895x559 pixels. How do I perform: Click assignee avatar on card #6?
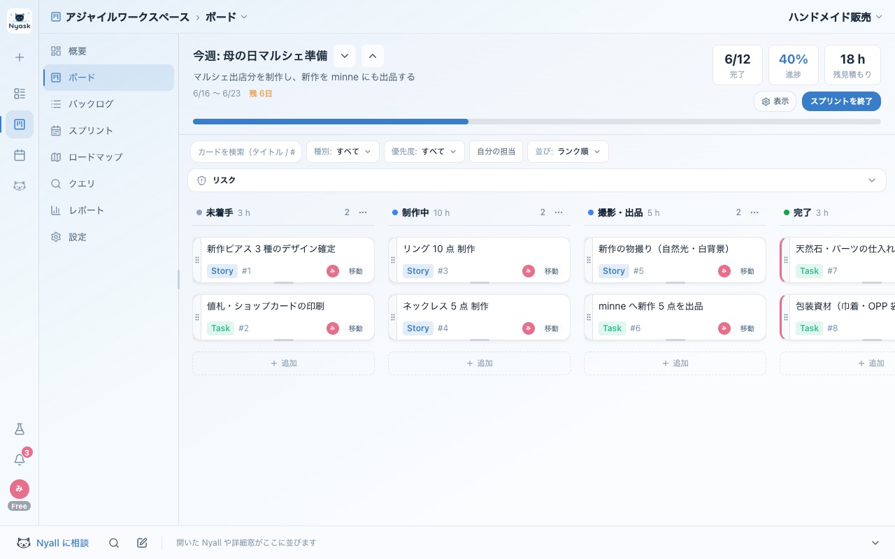[724, 328]
